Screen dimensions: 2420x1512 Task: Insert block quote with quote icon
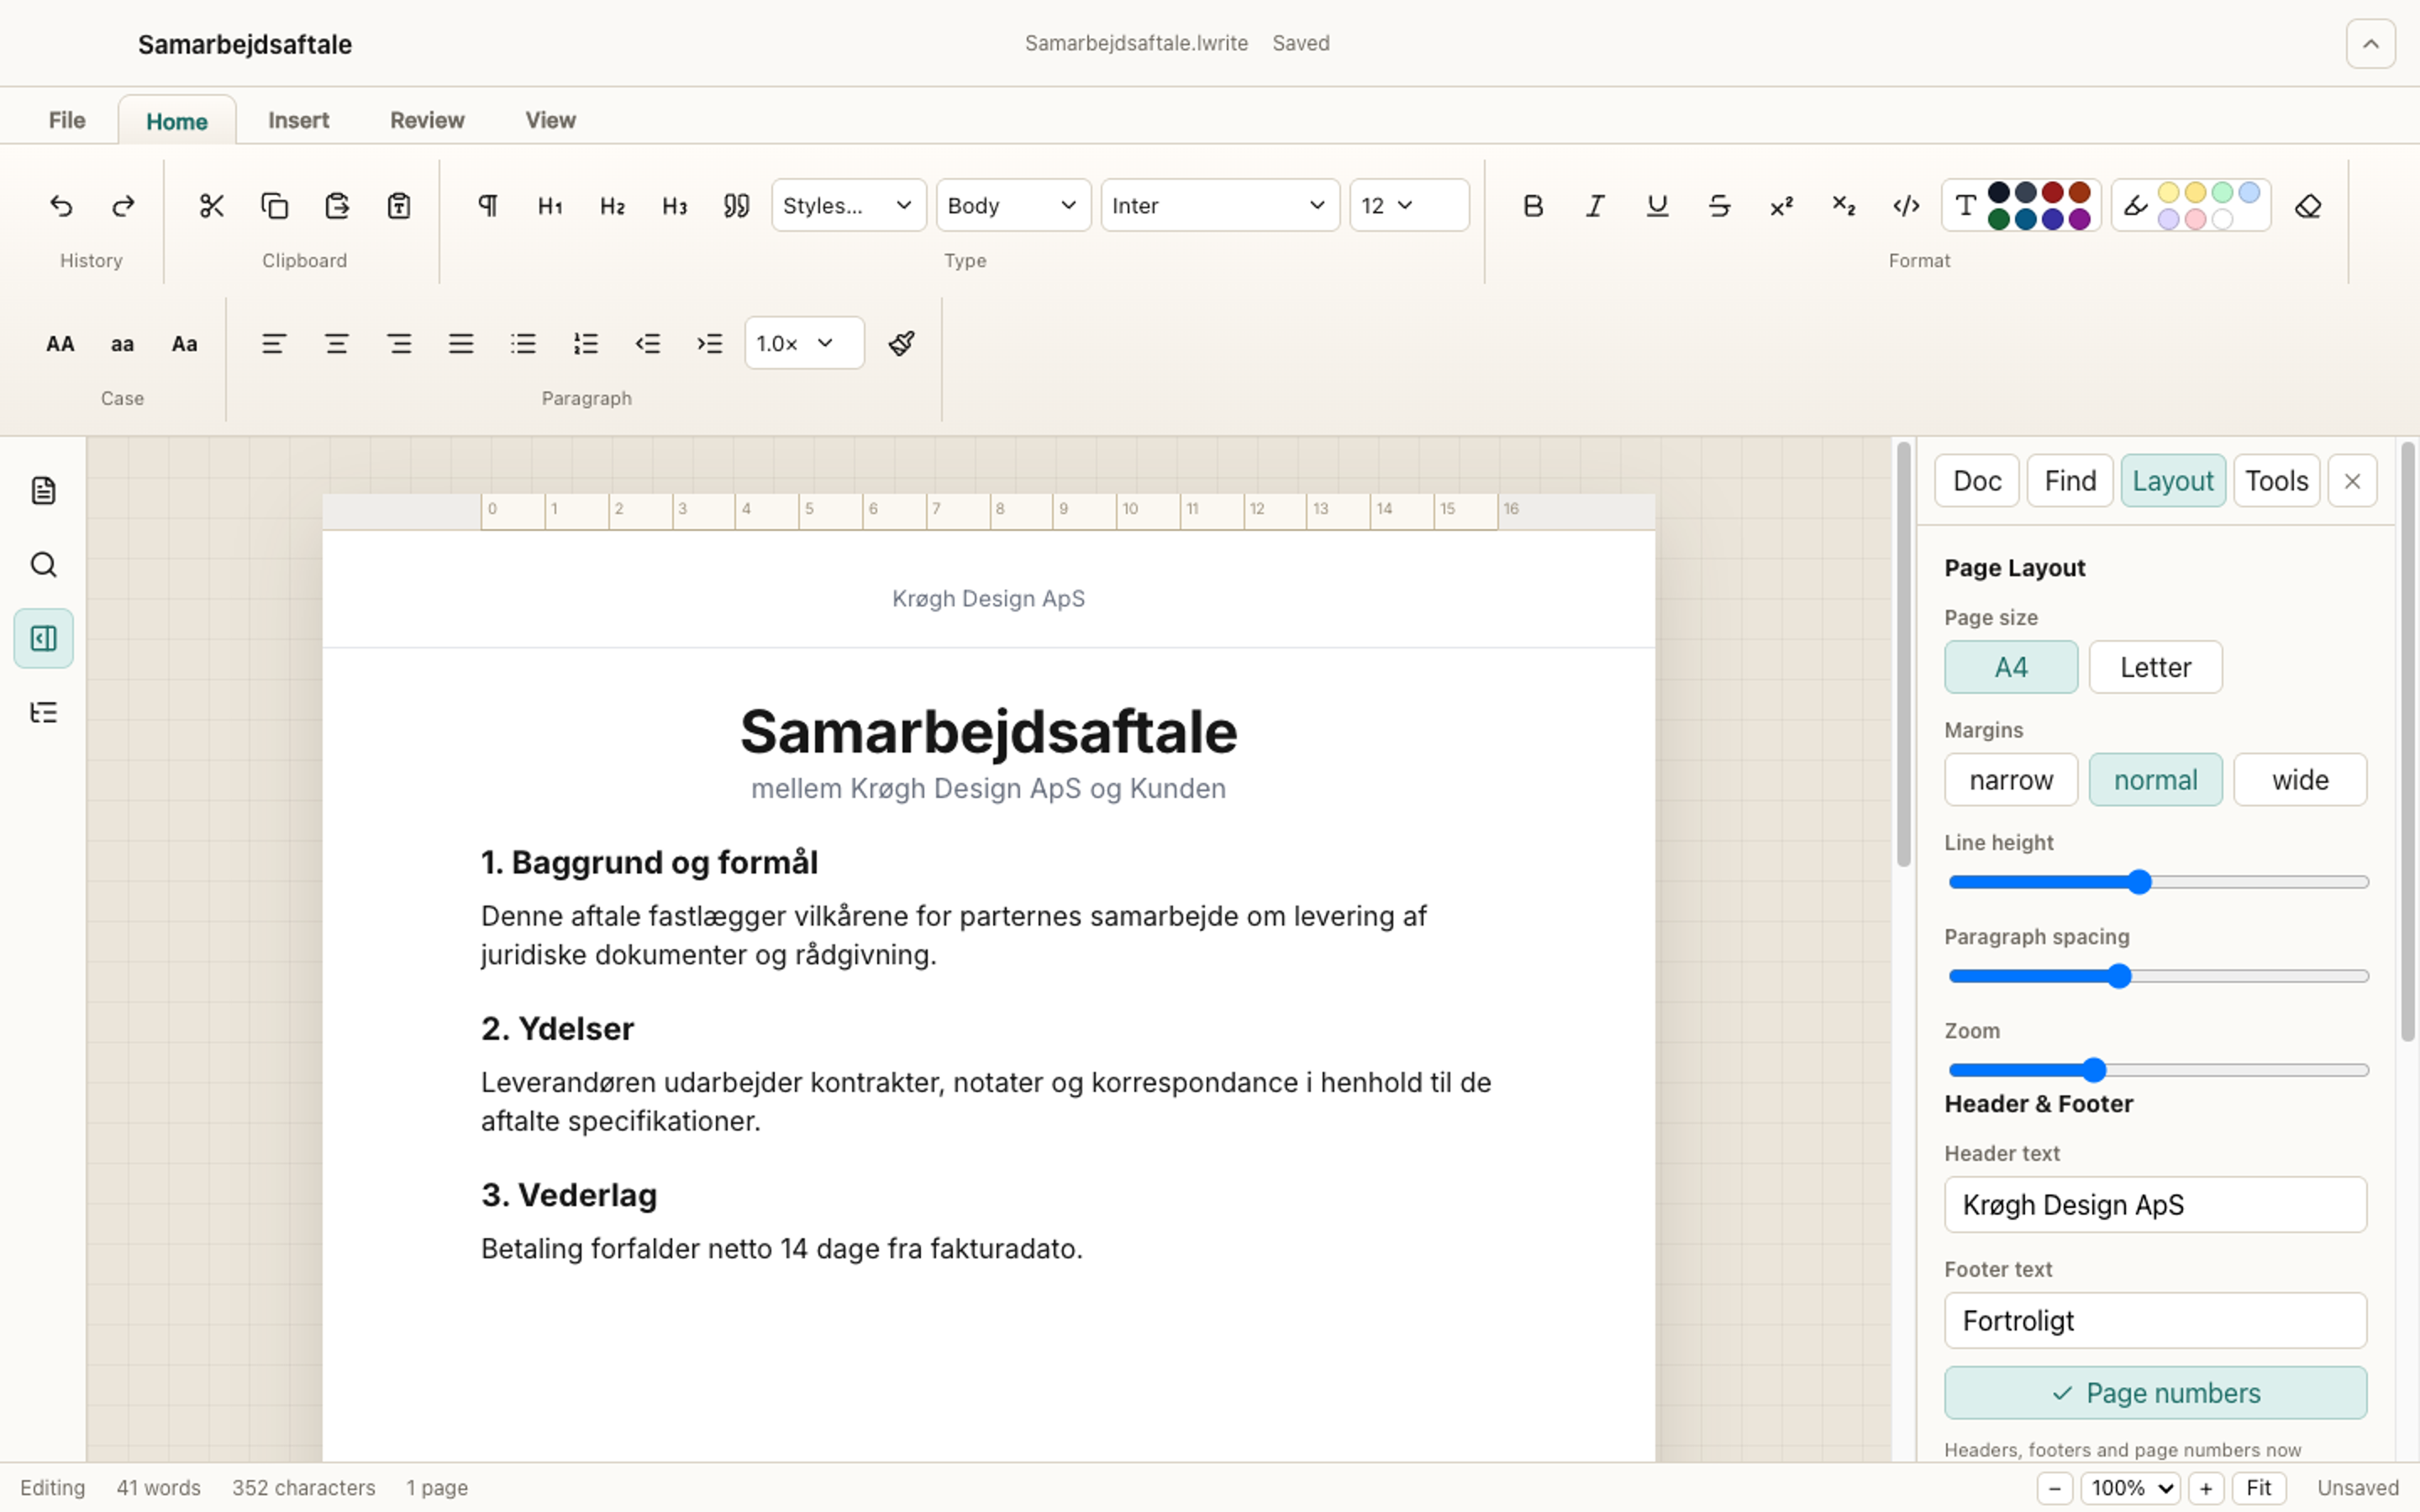[x=737, y=206]
